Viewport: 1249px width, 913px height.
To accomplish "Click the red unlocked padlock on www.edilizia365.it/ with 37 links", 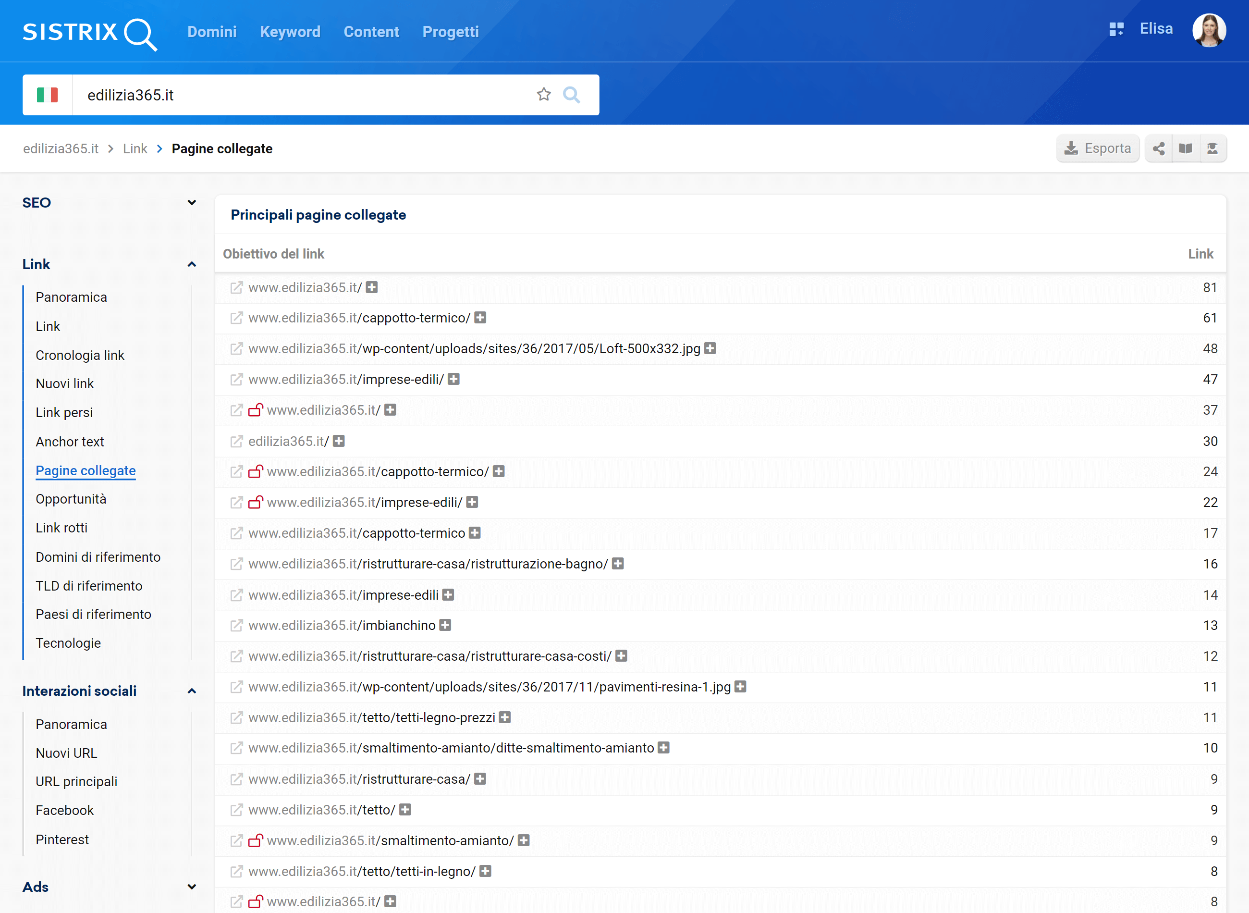I will click(255, 409).
